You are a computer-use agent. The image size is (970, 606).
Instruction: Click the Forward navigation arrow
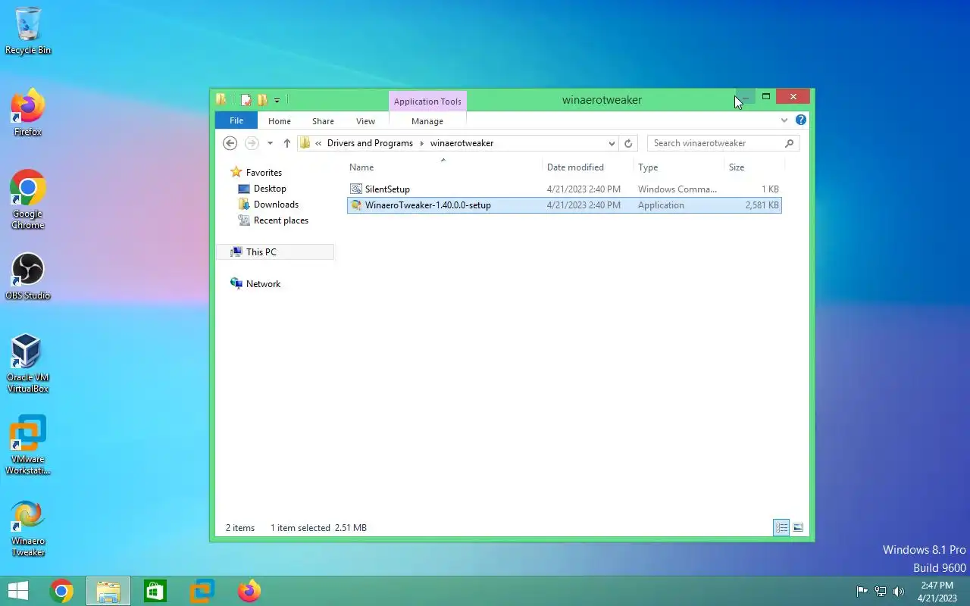click(252, 143)
